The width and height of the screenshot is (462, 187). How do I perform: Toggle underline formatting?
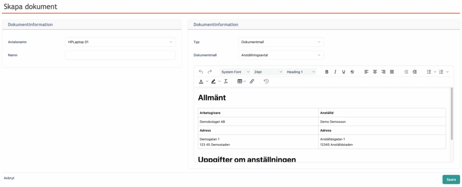[x=344, y=72]
